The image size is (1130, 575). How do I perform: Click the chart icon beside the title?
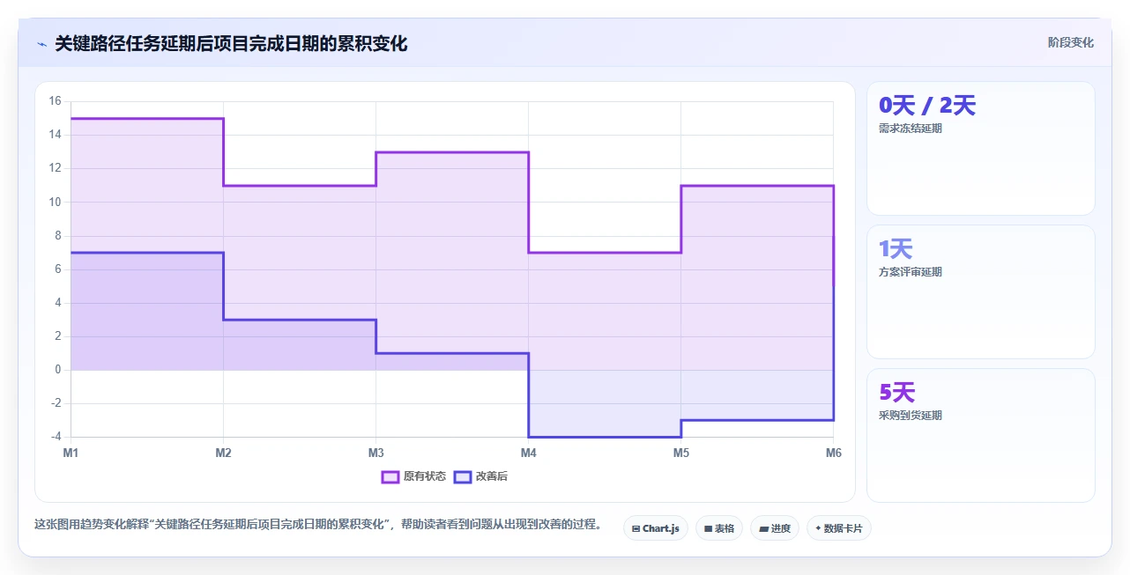41,44
